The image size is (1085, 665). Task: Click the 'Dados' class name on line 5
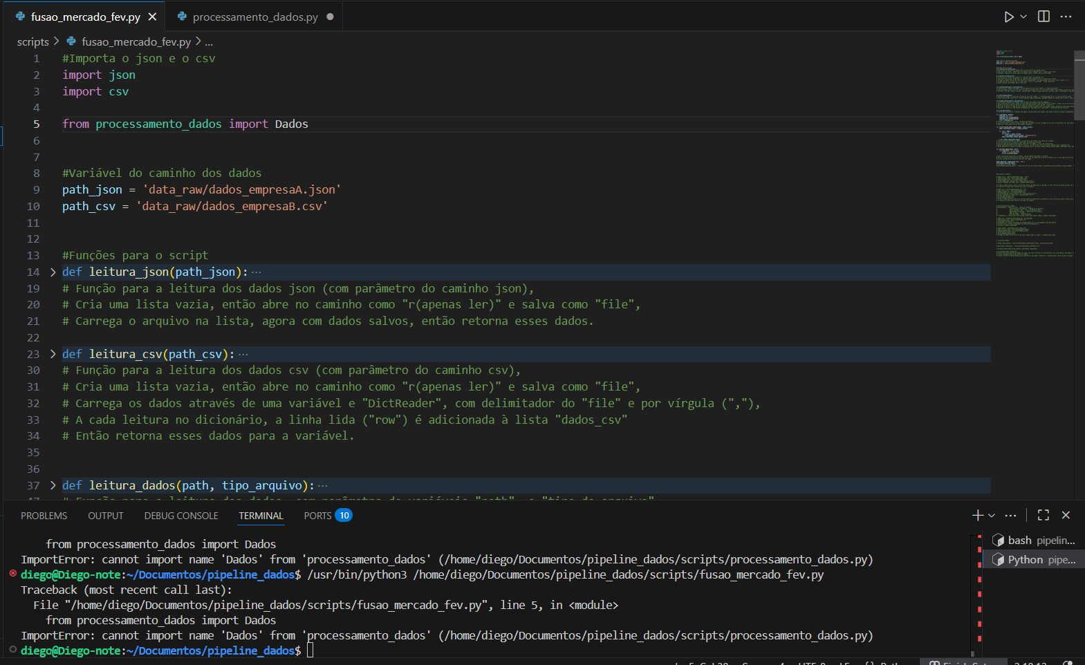pyautogui.click(x=291, y=124)
